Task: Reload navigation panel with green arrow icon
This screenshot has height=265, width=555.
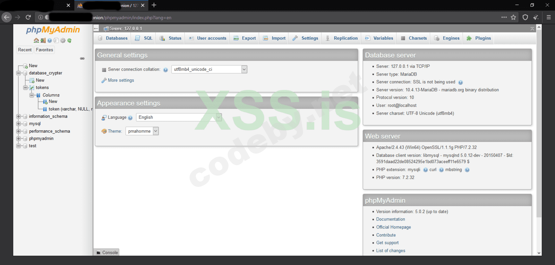Action: [69, 41]
